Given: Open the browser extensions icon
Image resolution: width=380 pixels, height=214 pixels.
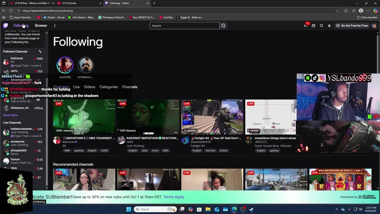Looking at the screenshot, I should [x=346, y=11].
